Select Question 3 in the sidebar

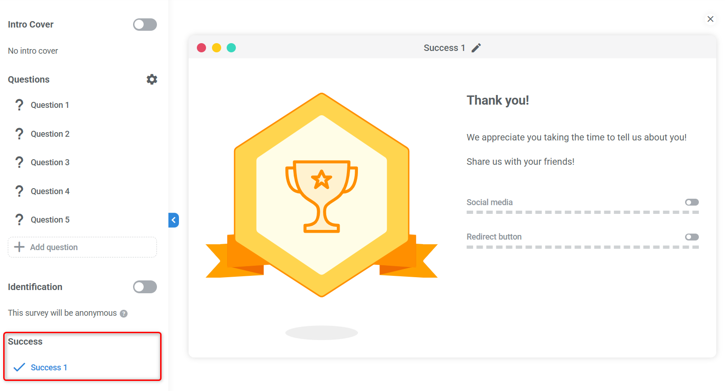50,162
